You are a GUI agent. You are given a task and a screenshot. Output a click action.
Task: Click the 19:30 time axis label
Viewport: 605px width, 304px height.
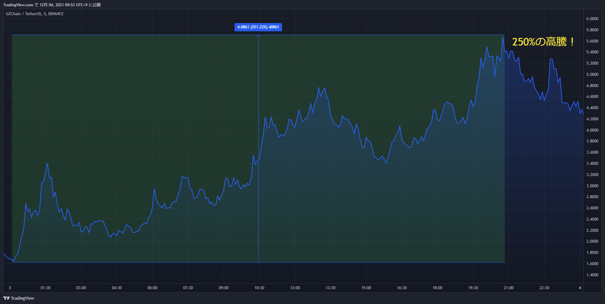(x=473, y=288)
